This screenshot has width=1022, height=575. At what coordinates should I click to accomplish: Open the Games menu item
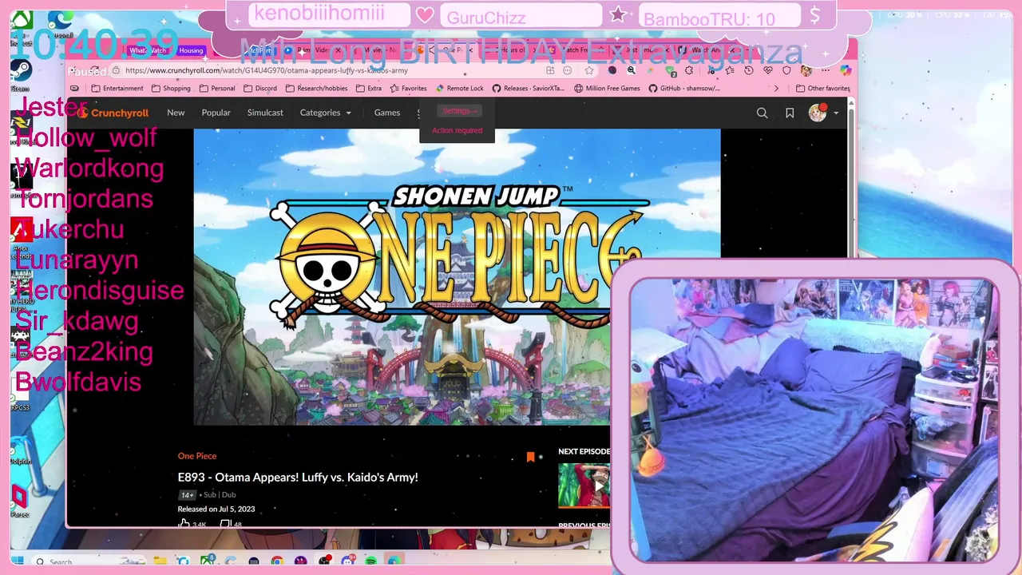(387, 113)
